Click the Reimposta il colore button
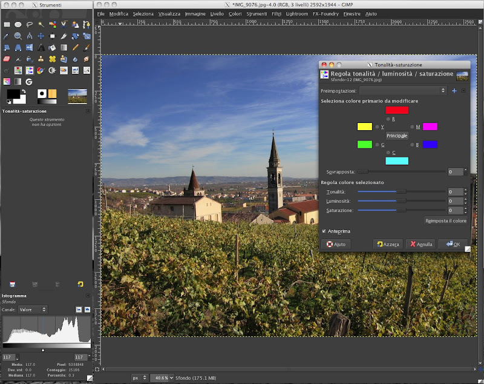Image resolution: width=484 pixels, height=384 pixels. 445,221
